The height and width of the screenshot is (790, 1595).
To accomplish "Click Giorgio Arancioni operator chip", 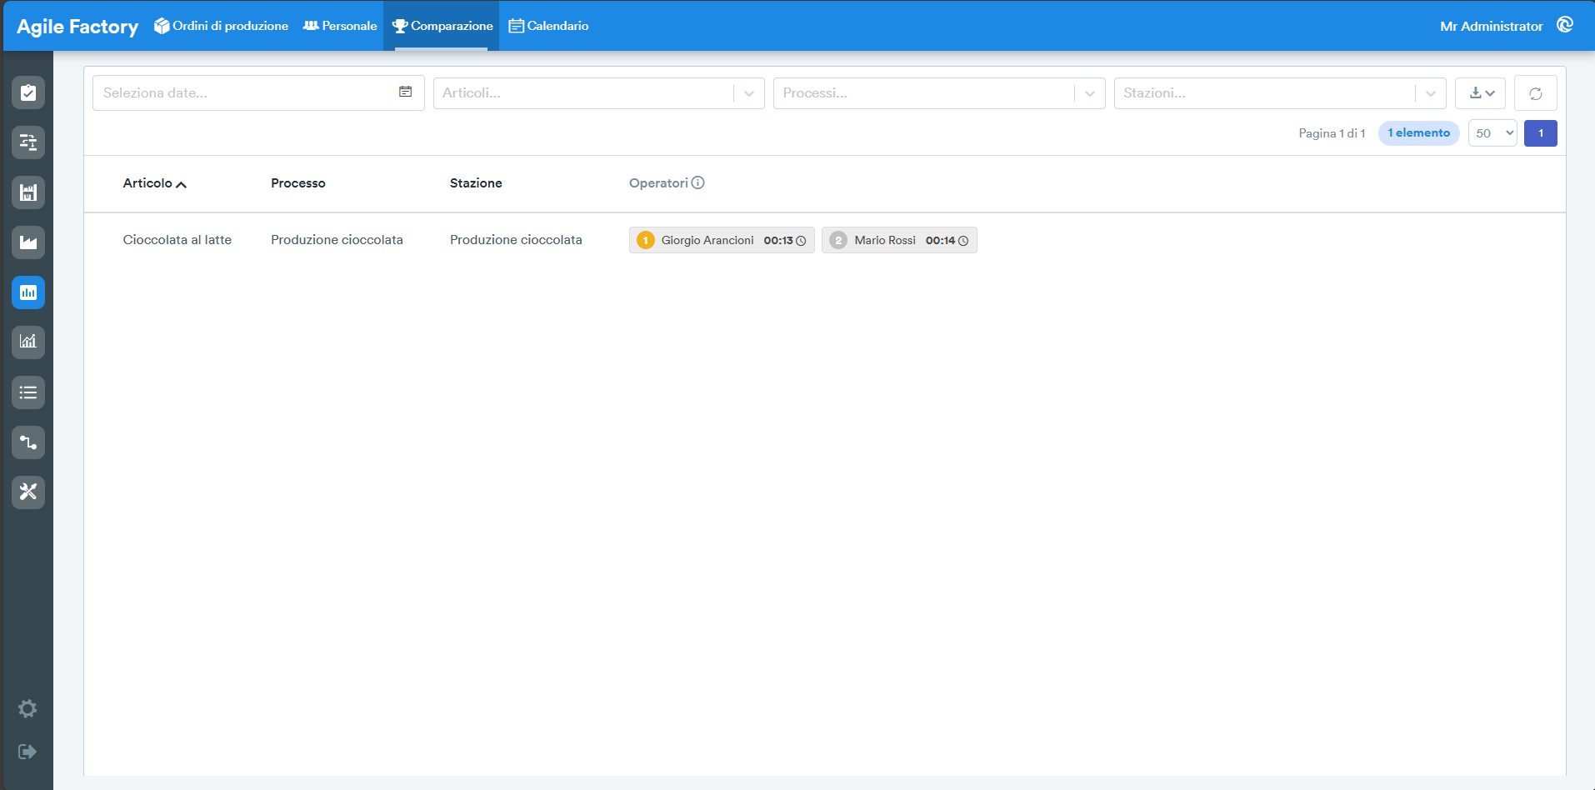I will pyautogui.click(x=722, y=240).
